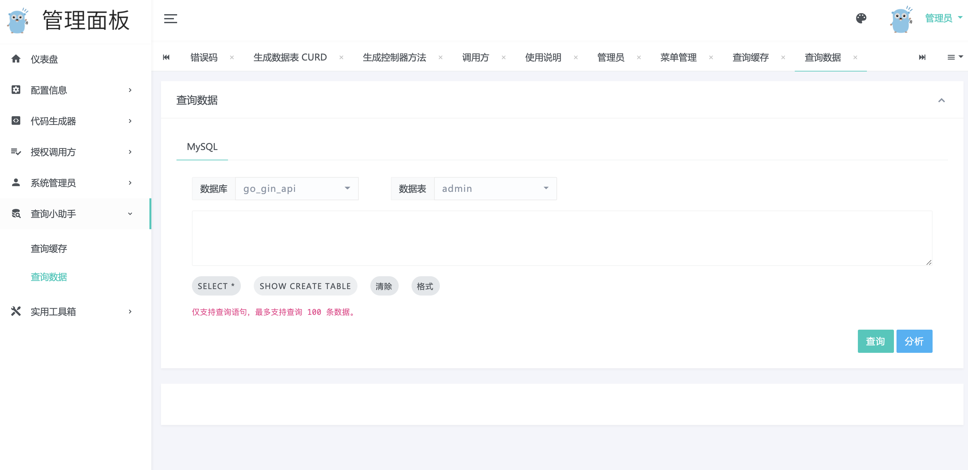
Task: Click the 管理面板 title text
Action: 86,20
